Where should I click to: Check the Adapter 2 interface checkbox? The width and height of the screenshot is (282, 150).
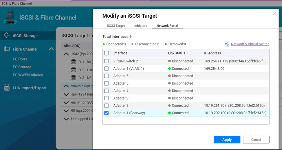pos(107,106)
